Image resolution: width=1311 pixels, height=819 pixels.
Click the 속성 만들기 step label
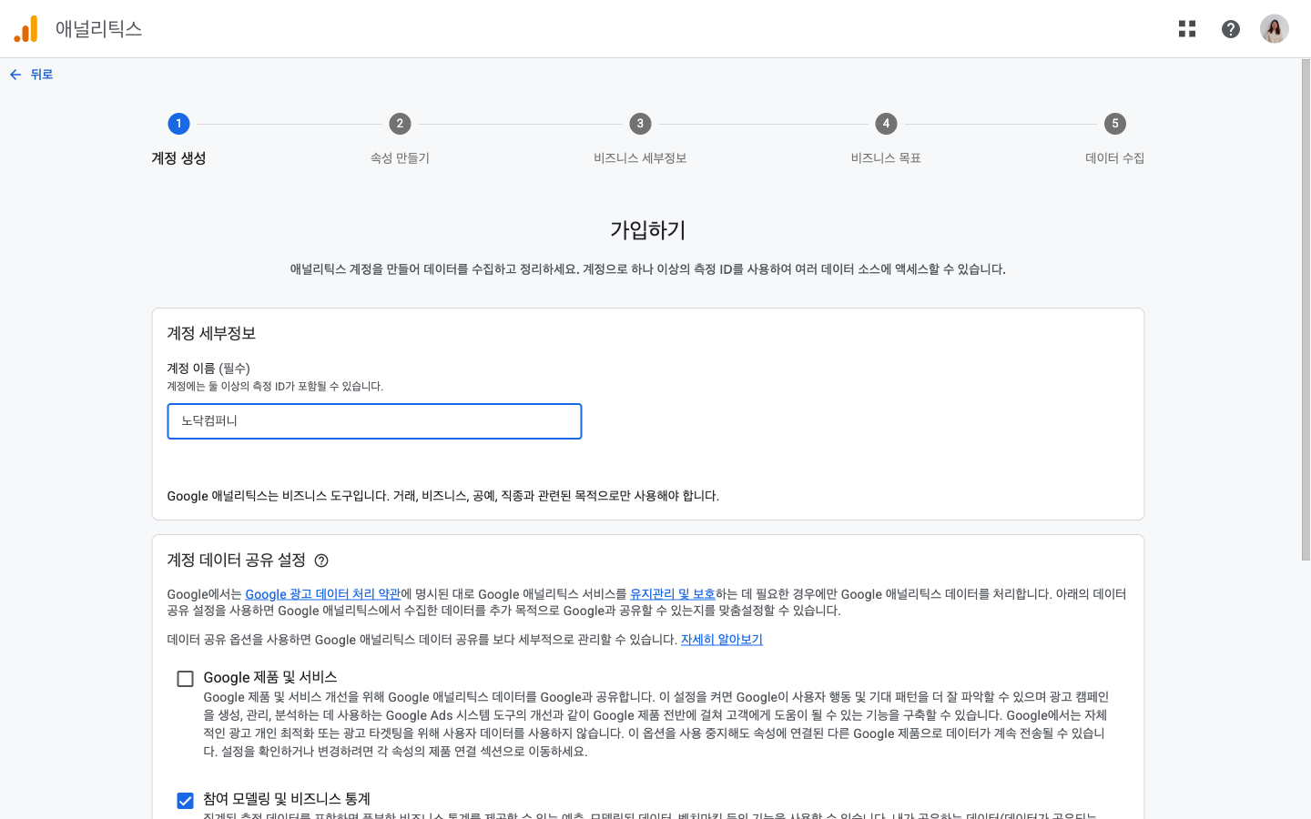(x=400, y=158)
